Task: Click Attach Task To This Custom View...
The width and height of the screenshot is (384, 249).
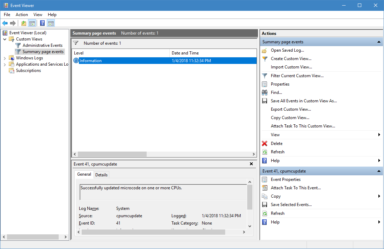Action: point(303,126)
